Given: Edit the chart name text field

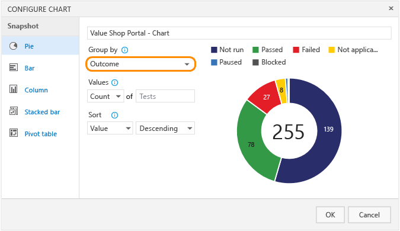Looking at the screenshot, I should point(239,33).
